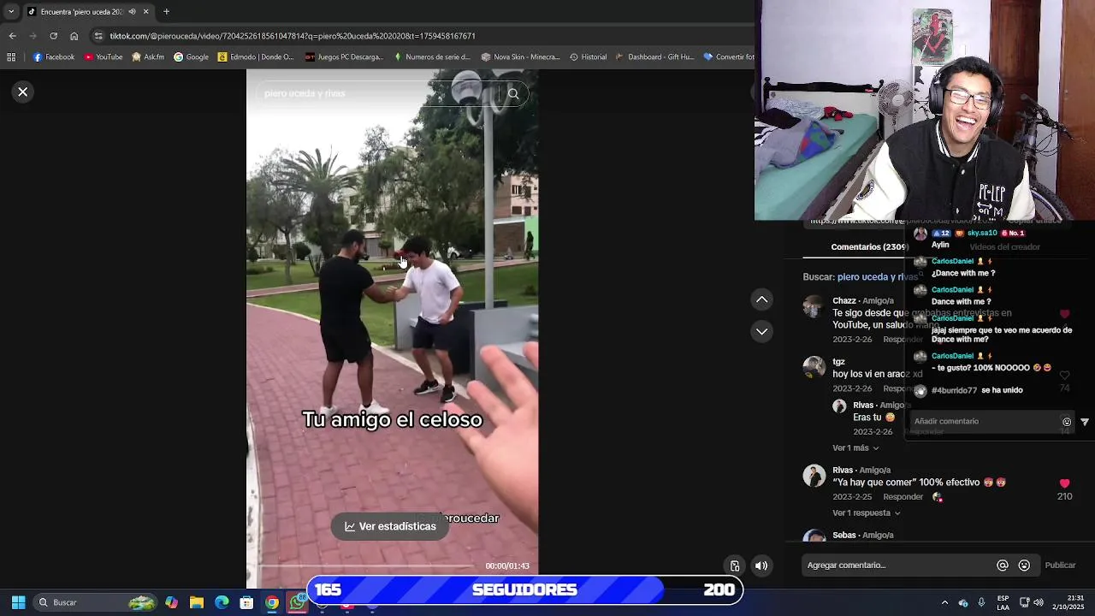Open the Juegos PC Descarga bookmark
Viewport: 1095px width, 616px height.
[345, 57]
